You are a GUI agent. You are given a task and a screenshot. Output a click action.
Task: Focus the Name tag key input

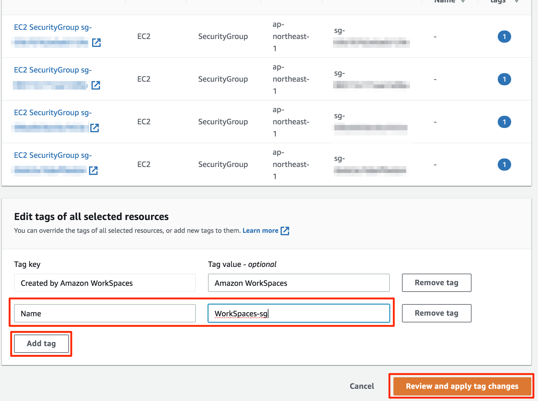[105, 313]
